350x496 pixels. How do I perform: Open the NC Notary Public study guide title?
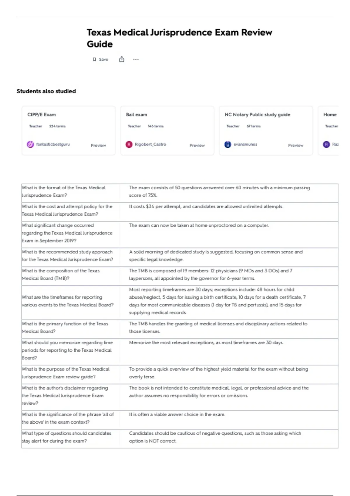(257, 115)
